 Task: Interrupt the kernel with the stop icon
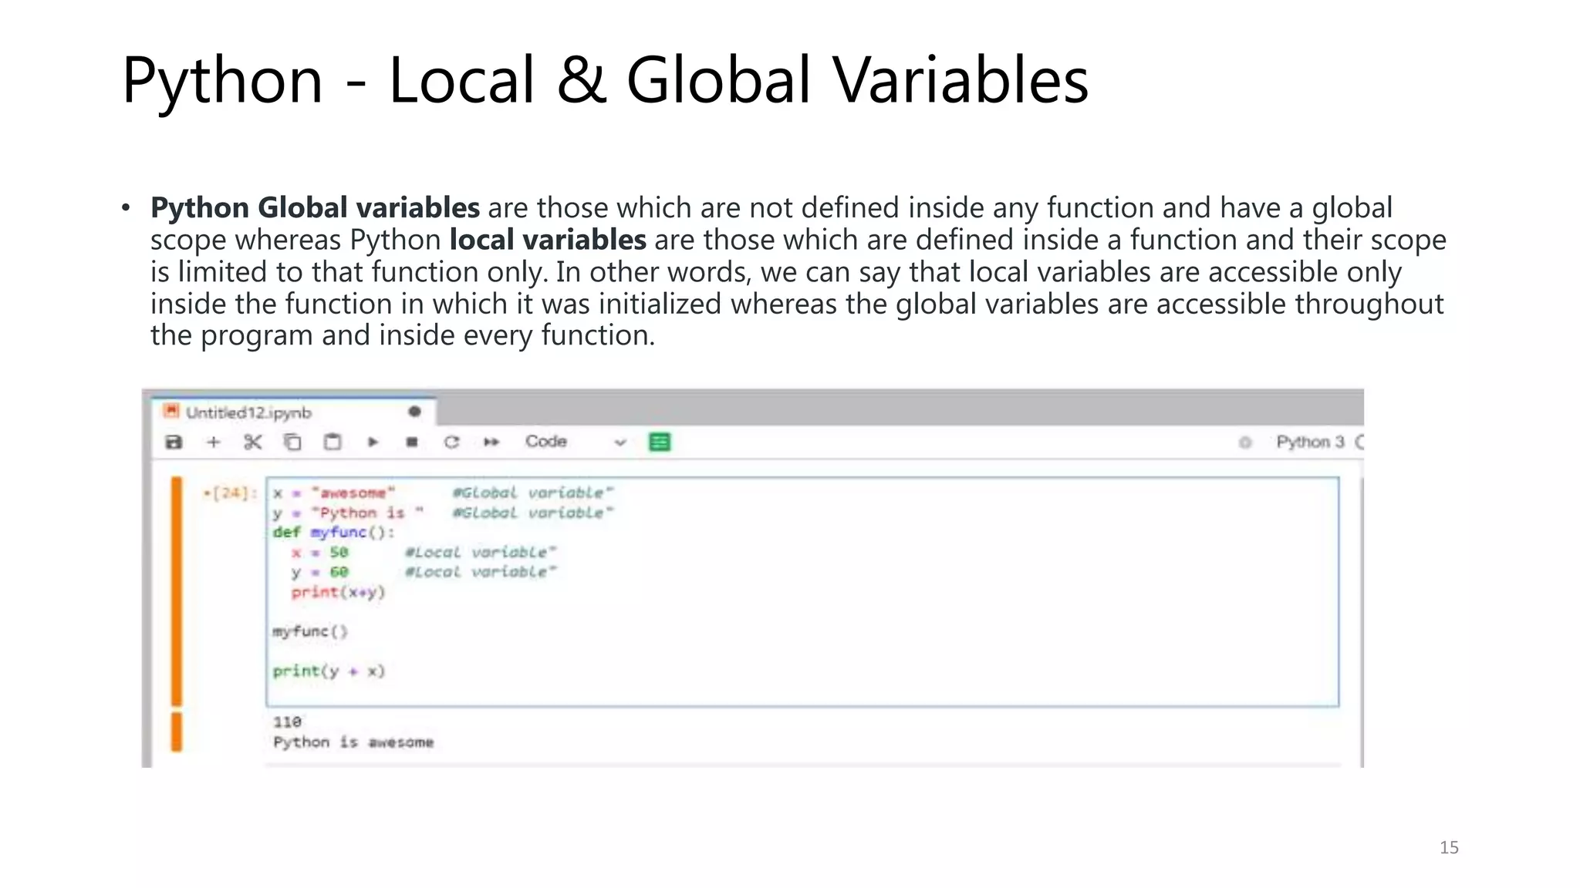[x=412, y=442]
